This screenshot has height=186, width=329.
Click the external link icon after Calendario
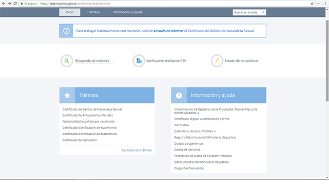point(215,131)
